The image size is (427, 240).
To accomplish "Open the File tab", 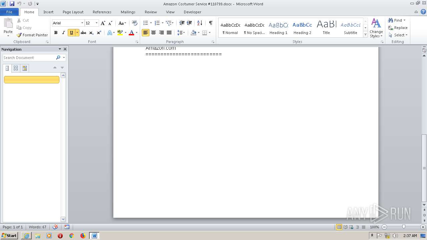I will pos(9,12).
